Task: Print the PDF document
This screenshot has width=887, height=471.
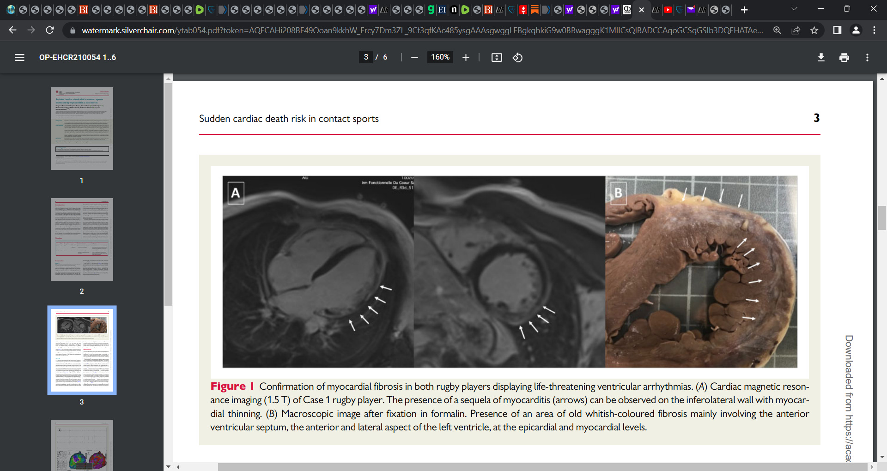Action: [x=844, y=57]
